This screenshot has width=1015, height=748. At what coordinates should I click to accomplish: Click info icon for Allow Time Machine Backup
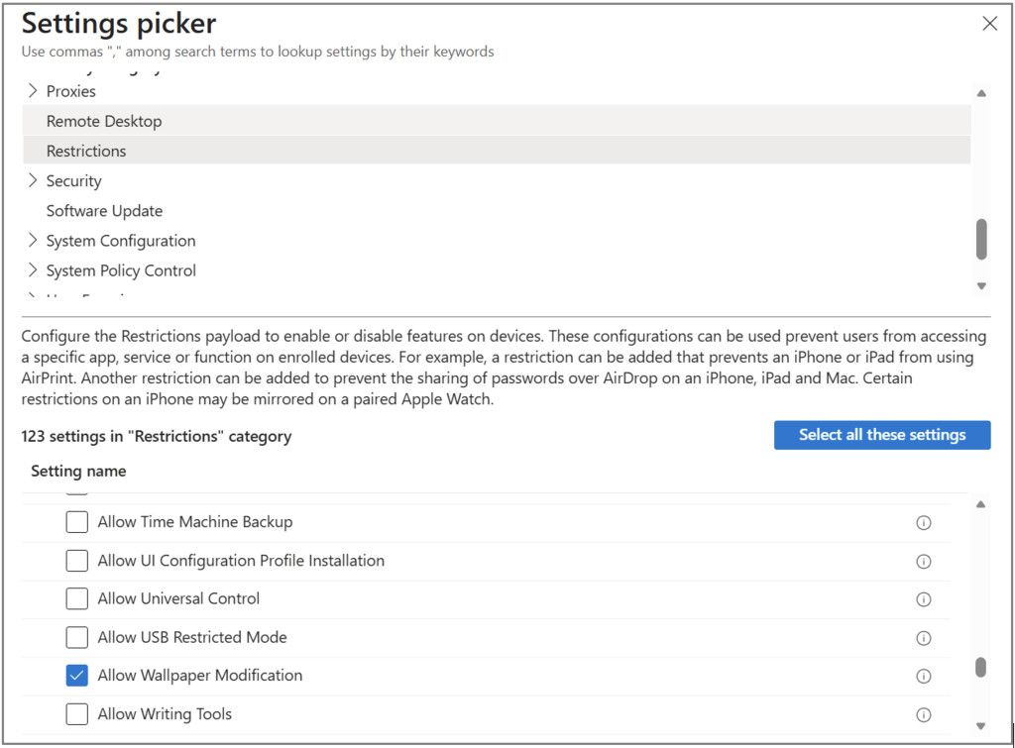pyautogui.click(x=923, y=522)
